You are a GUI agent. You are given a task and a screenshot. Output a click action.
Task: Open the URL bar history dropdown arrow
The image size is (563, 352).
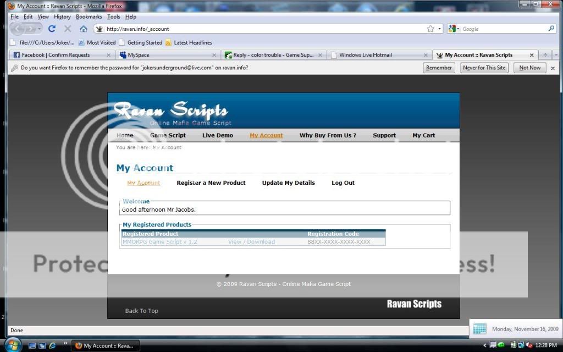(x=439, y=29)
